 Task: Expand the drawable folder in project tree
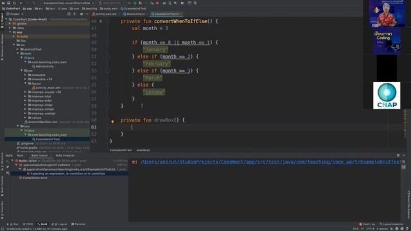(x=25, y=75)
